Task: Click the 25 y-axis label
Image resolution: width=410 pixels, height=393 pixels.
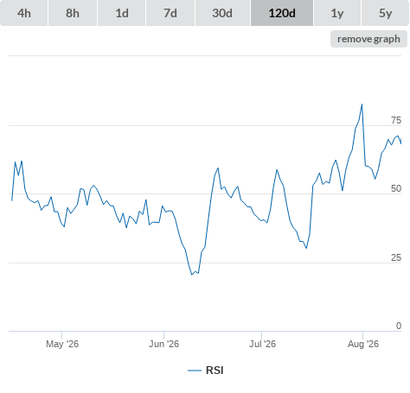Action: [x=396, y=257]
